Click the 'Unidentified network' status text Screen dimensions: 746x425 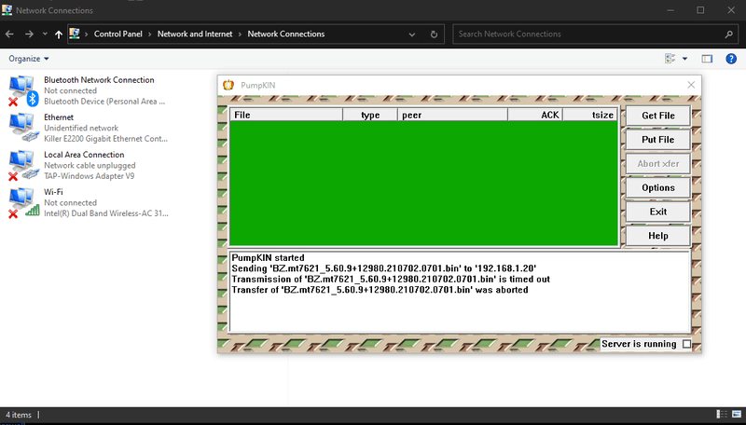point(81,128)
